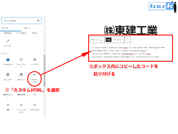Switch to the パターン tab

click(x=27, y=28)
